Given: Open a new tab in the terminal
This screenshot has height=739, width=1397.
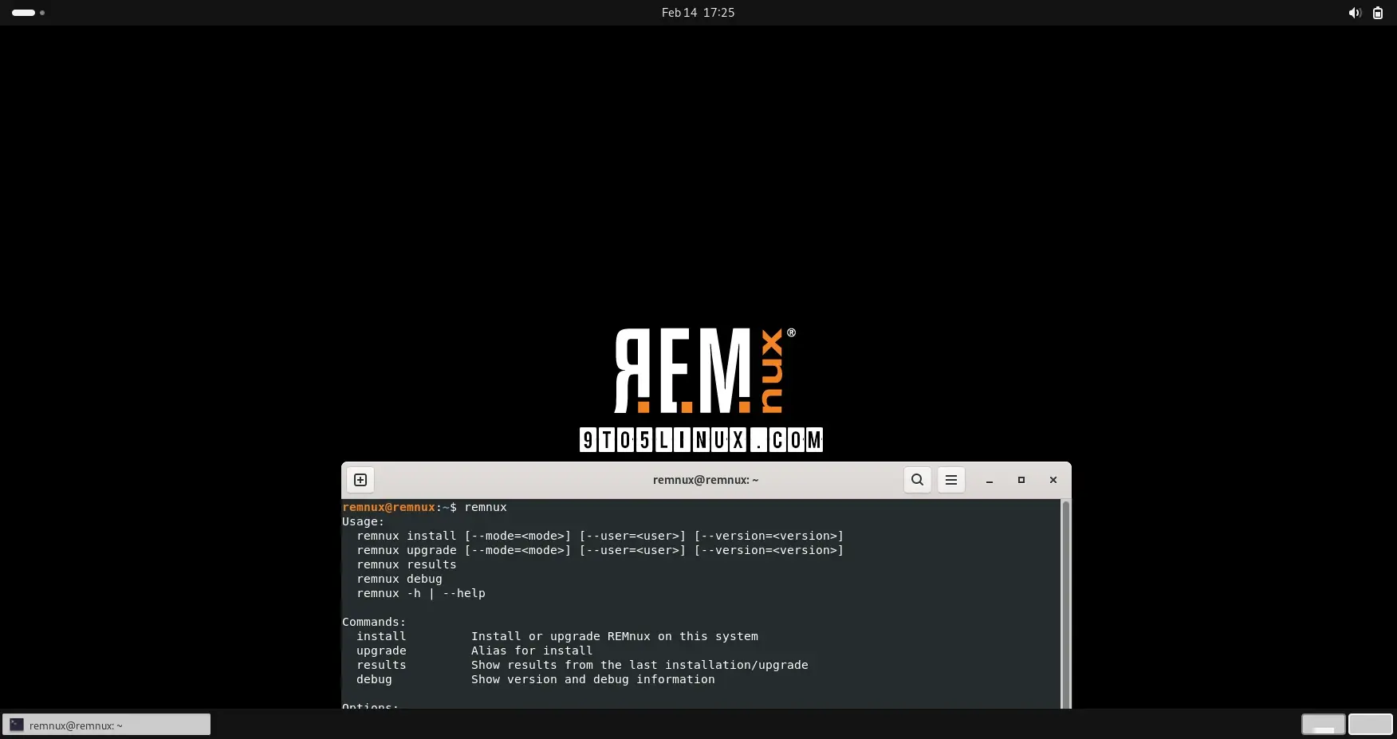Looking at the screenshot, I should tap(360, 480).
